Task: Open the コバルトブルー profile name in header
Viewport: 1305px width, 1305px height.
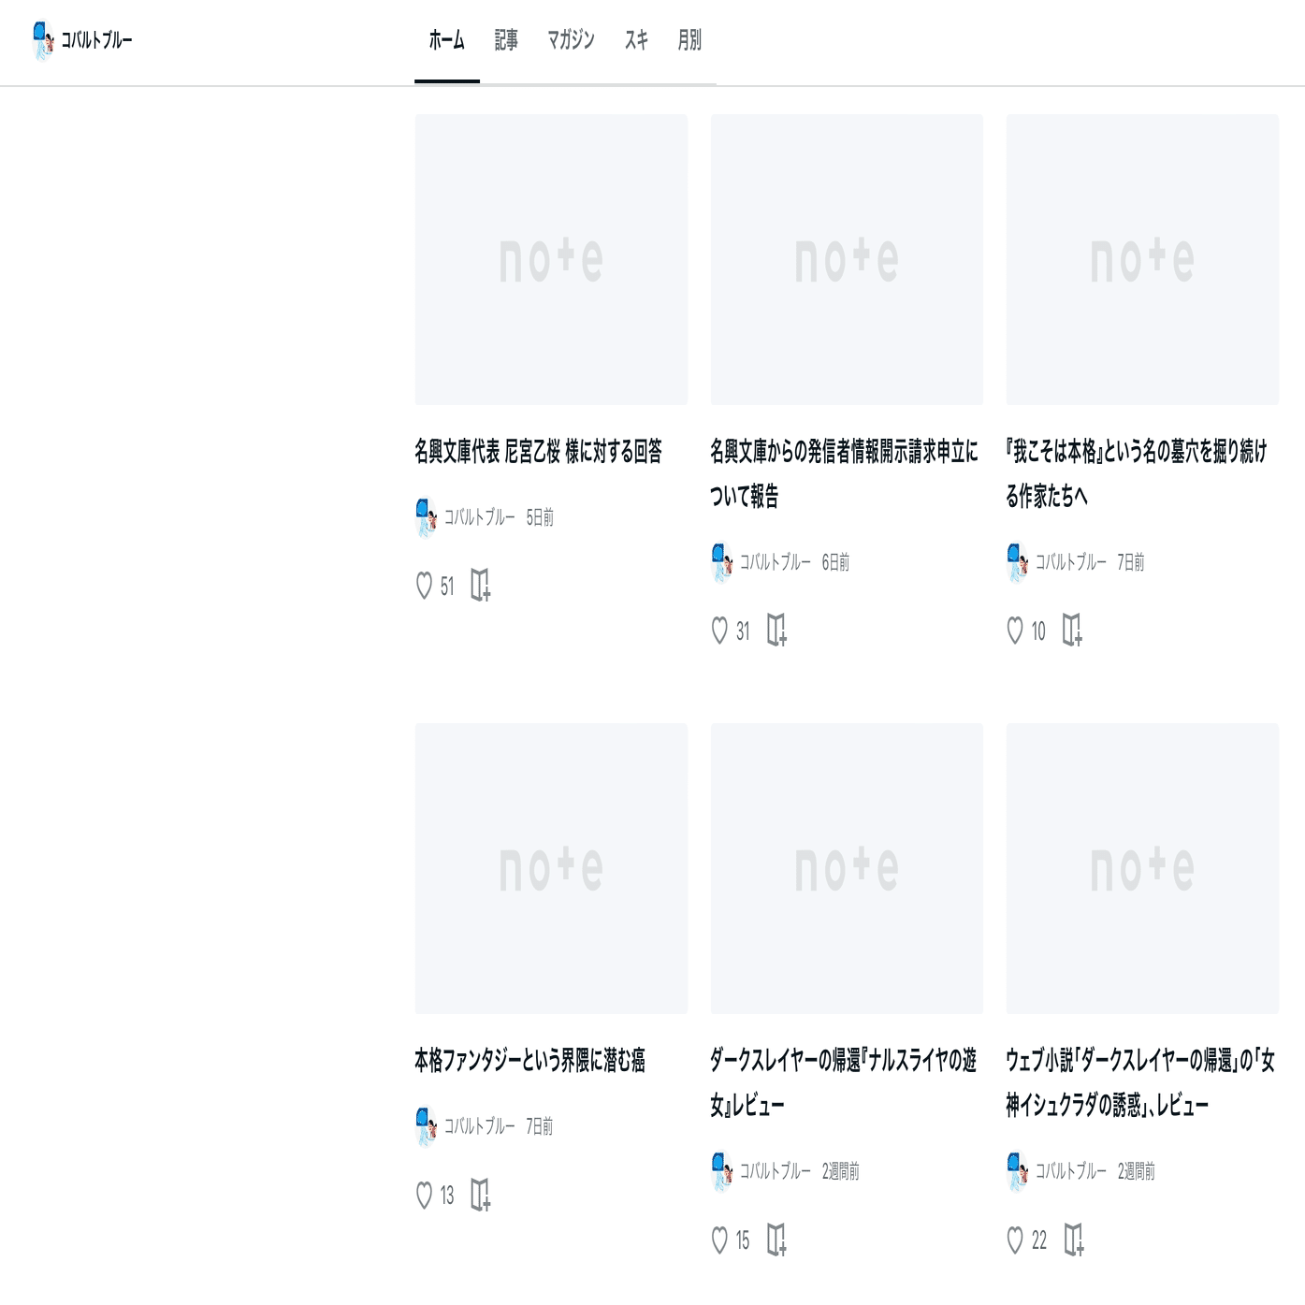Action: 97,40
